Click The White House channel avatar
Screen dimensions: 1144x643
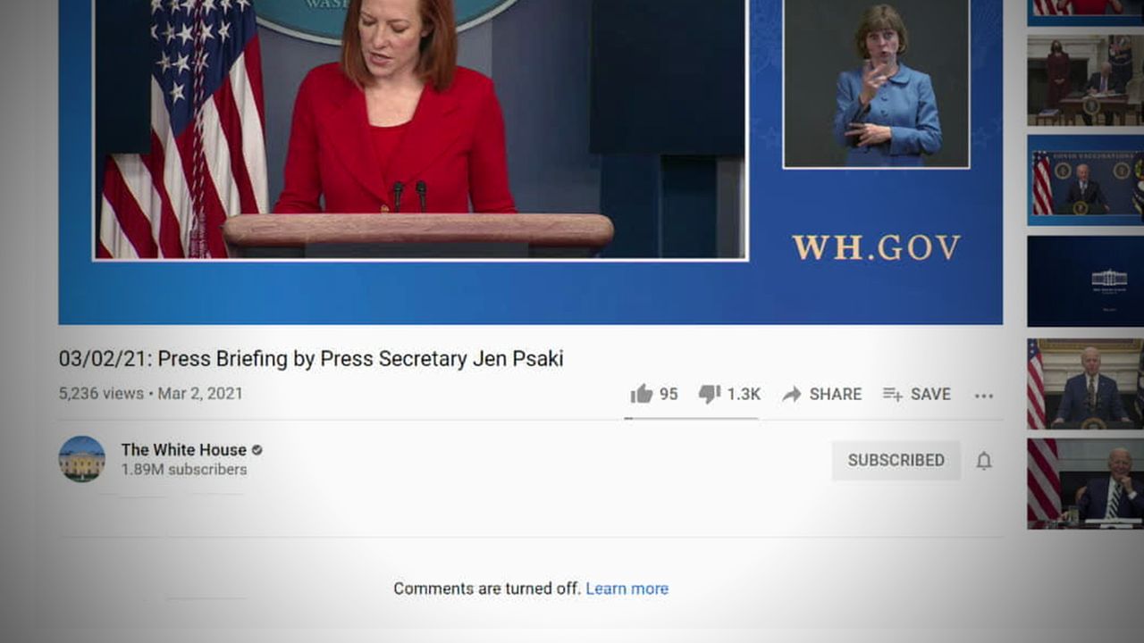[82, 459]
